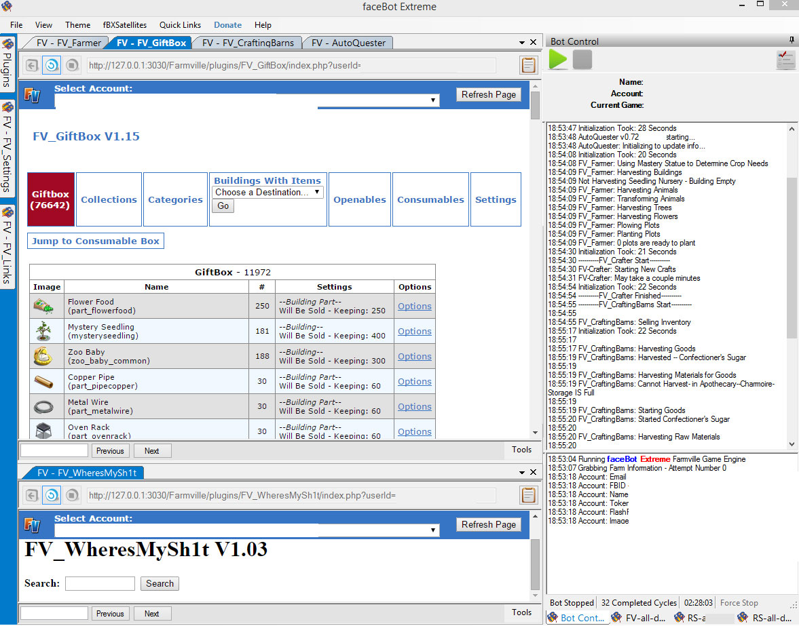The height and width of the screenshot is (626, 799).
Task: Close the upper GiftBox tab group
Action: tap(533, 42)
